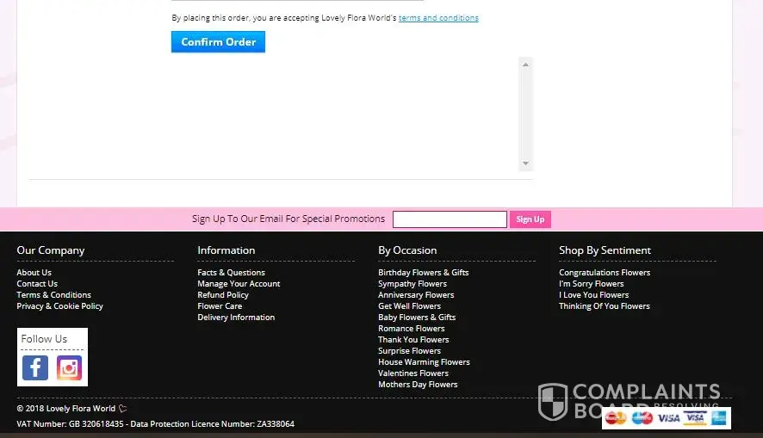Click the email signup input field
Image resolution: width=763 pixels, height=438 pixels.
[x=450, y=219]
